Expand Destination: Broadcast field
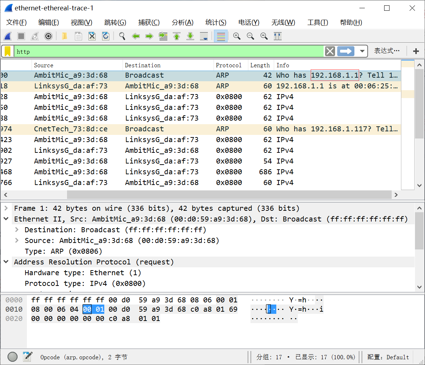 point(17,229)
